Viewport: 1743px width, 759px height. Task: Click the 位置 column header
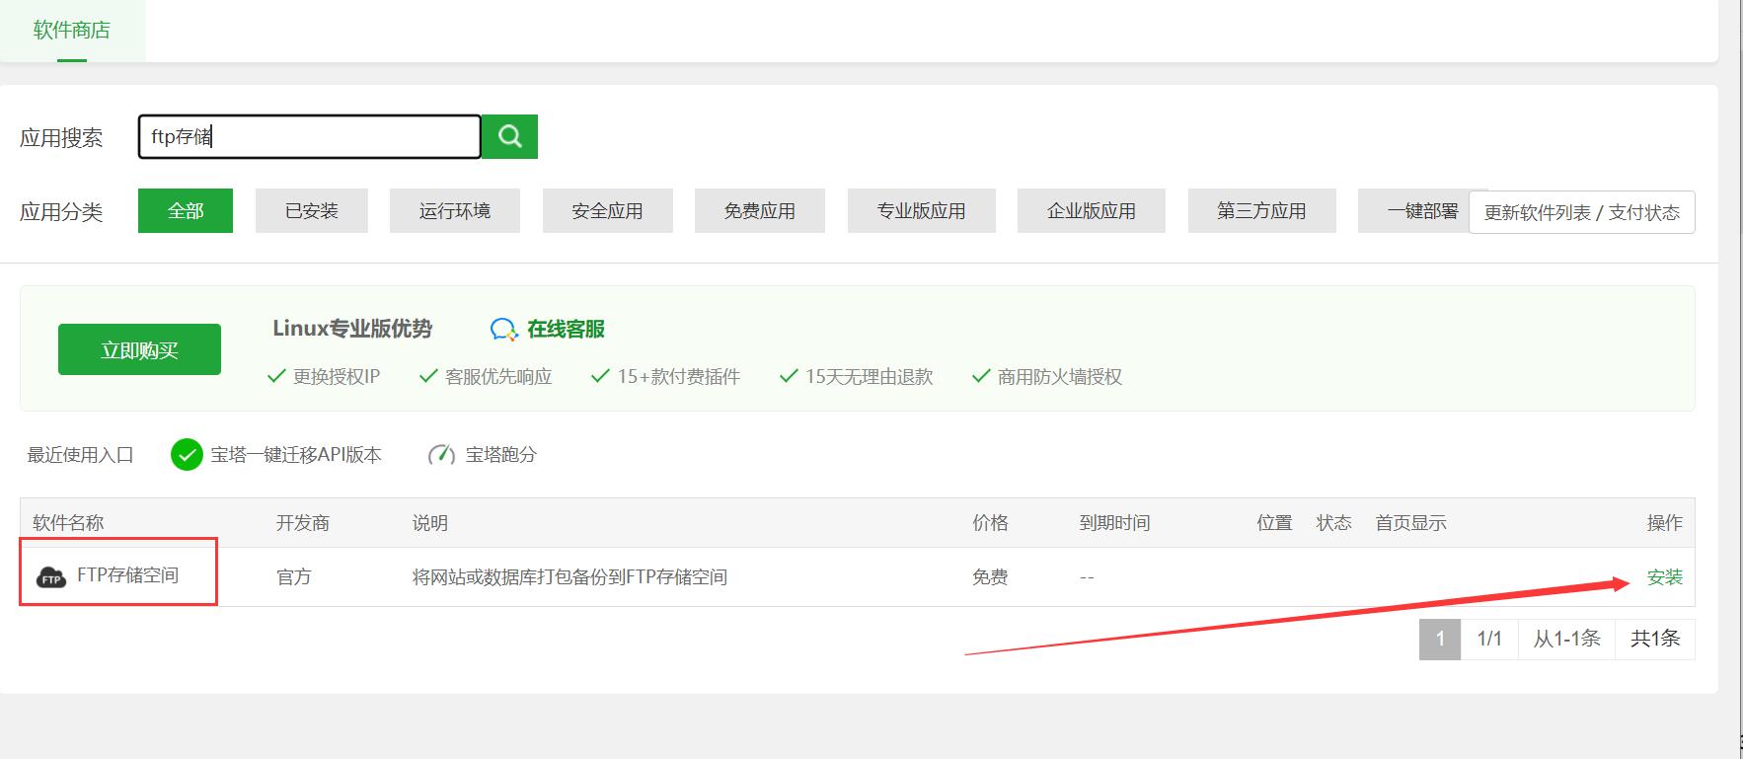click(x=1275, y=523)
